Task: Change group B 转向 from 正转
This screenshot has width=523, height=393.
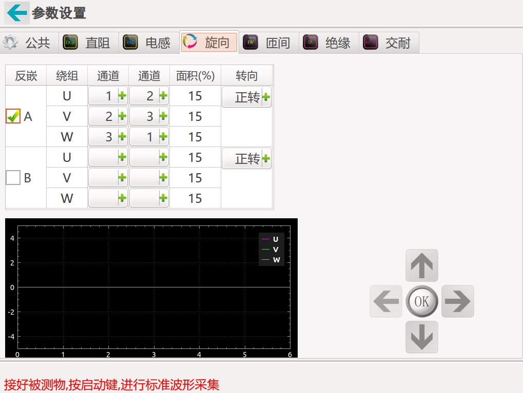Action: point(246,158)
